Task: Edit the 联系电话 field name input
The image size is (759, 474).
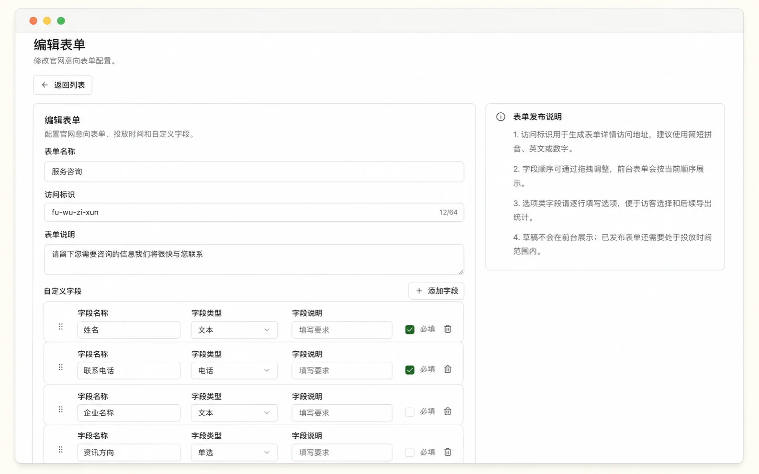Action: coord(129,370)
